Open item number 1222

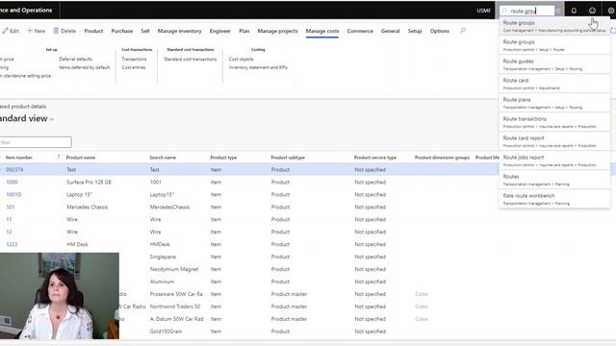point(12,244)
